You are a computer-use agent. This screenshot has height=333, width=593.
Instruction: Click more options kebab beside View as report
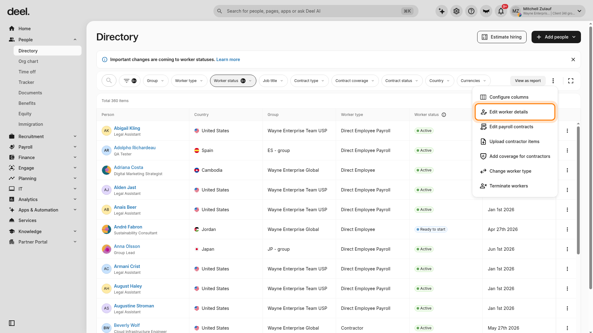pos(553,81)
